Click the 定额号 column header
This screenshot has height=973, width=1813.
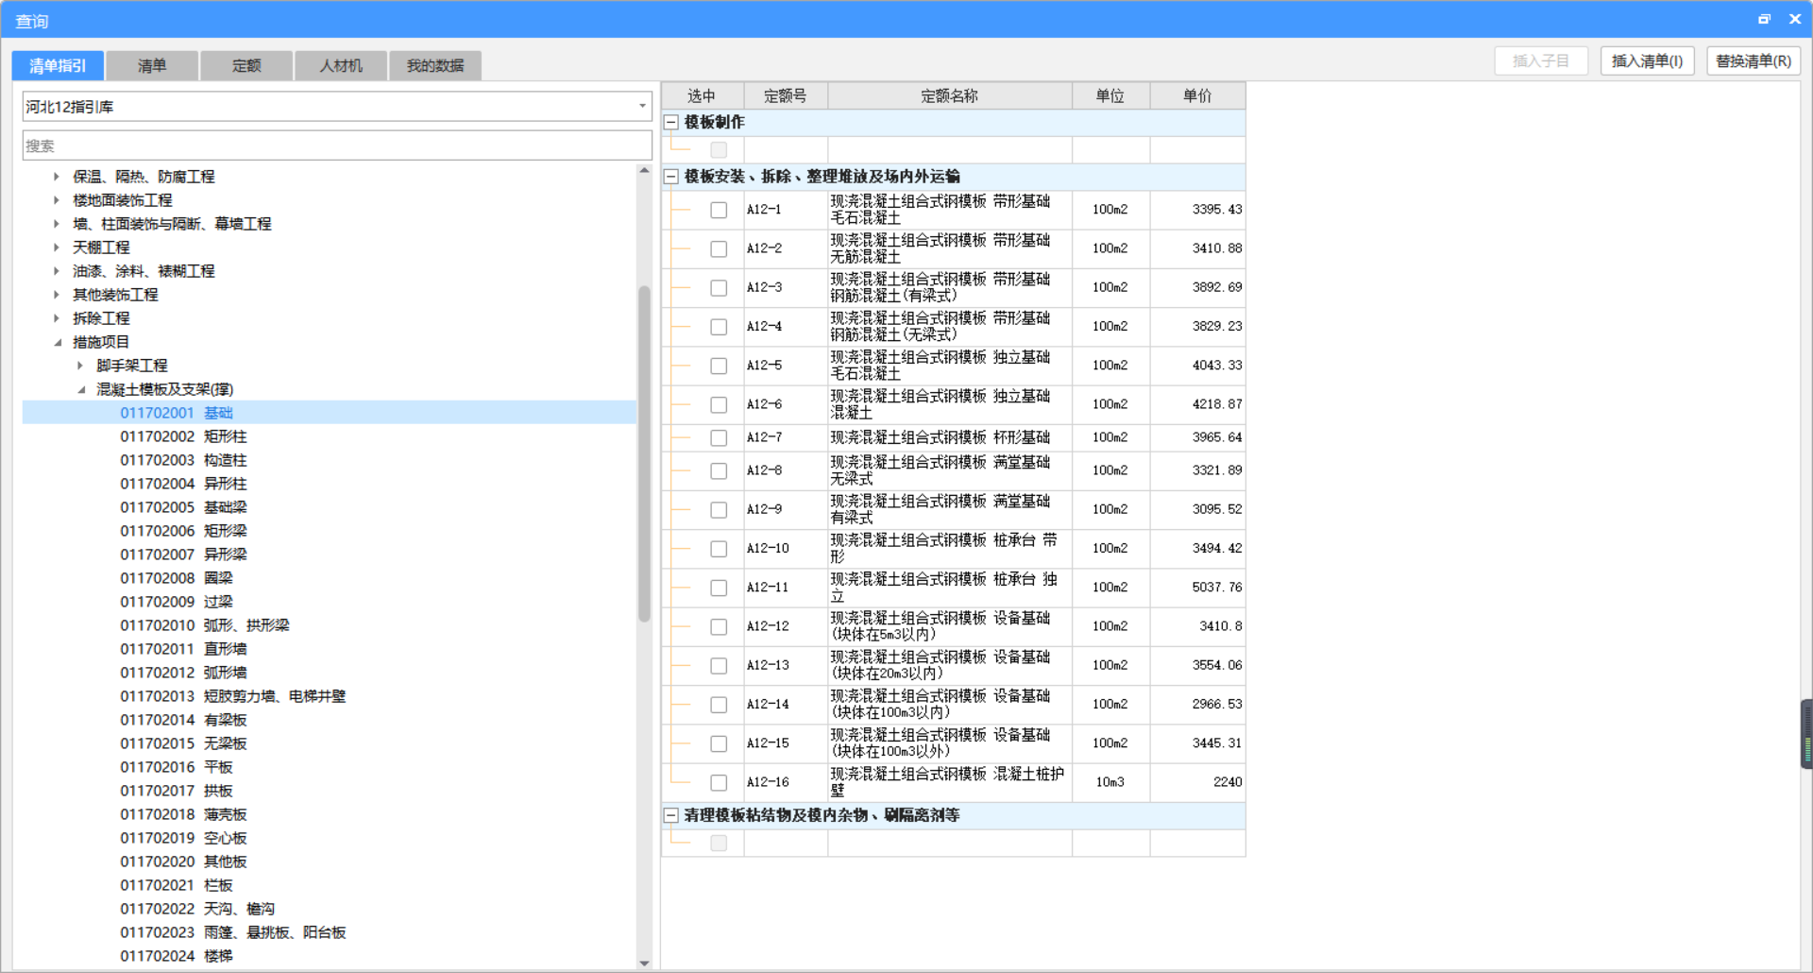(x=786, y=95)
